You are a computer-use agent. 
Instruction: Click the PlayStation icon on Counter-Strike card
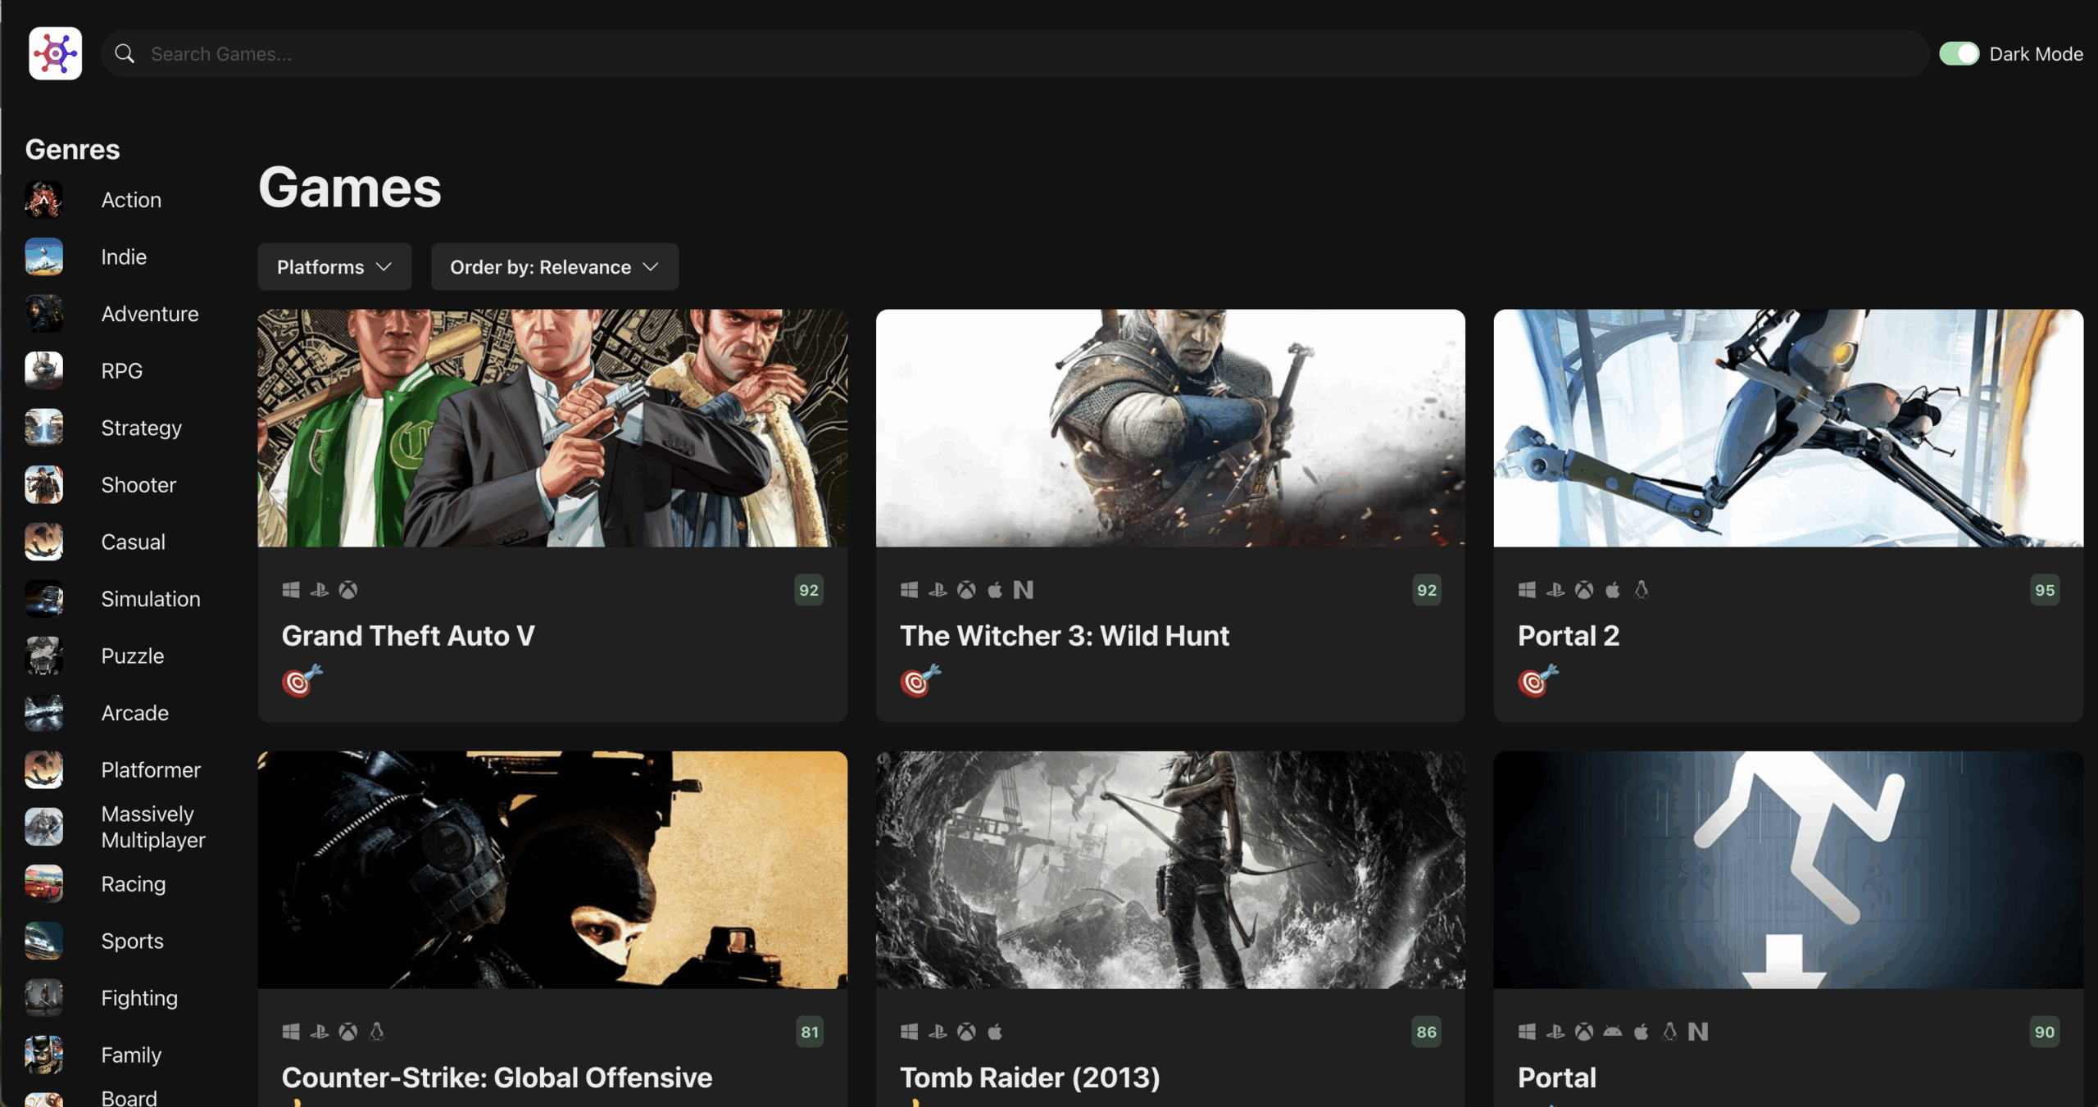[x=320, y=1032]
